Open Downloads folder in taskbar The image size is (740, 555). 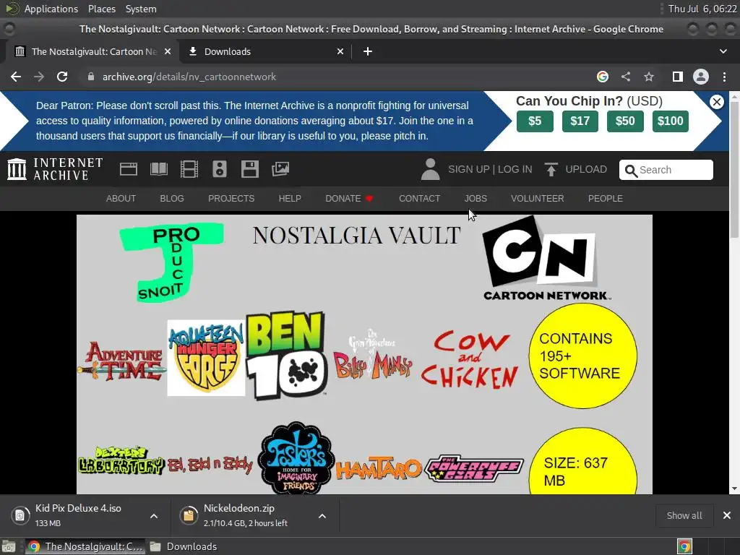click(x=184, y=546)
